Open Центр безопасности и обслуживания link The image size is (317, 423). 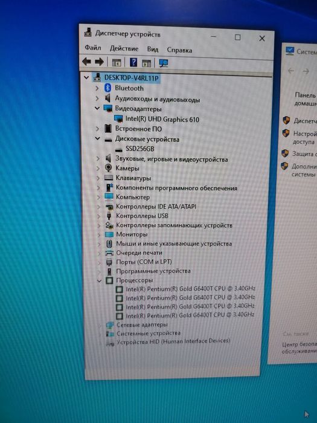299,347
